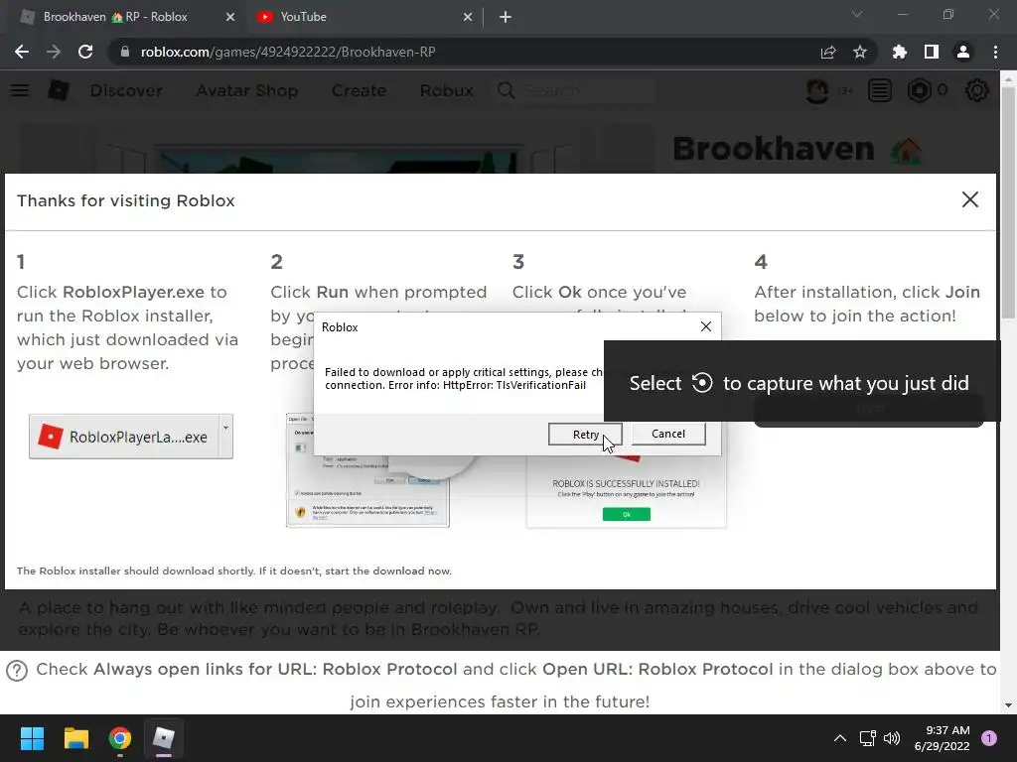The width and height of the screenshot is (1017, 762).
Task: Go back to the previous page
Action: click(x=22, y=52)
